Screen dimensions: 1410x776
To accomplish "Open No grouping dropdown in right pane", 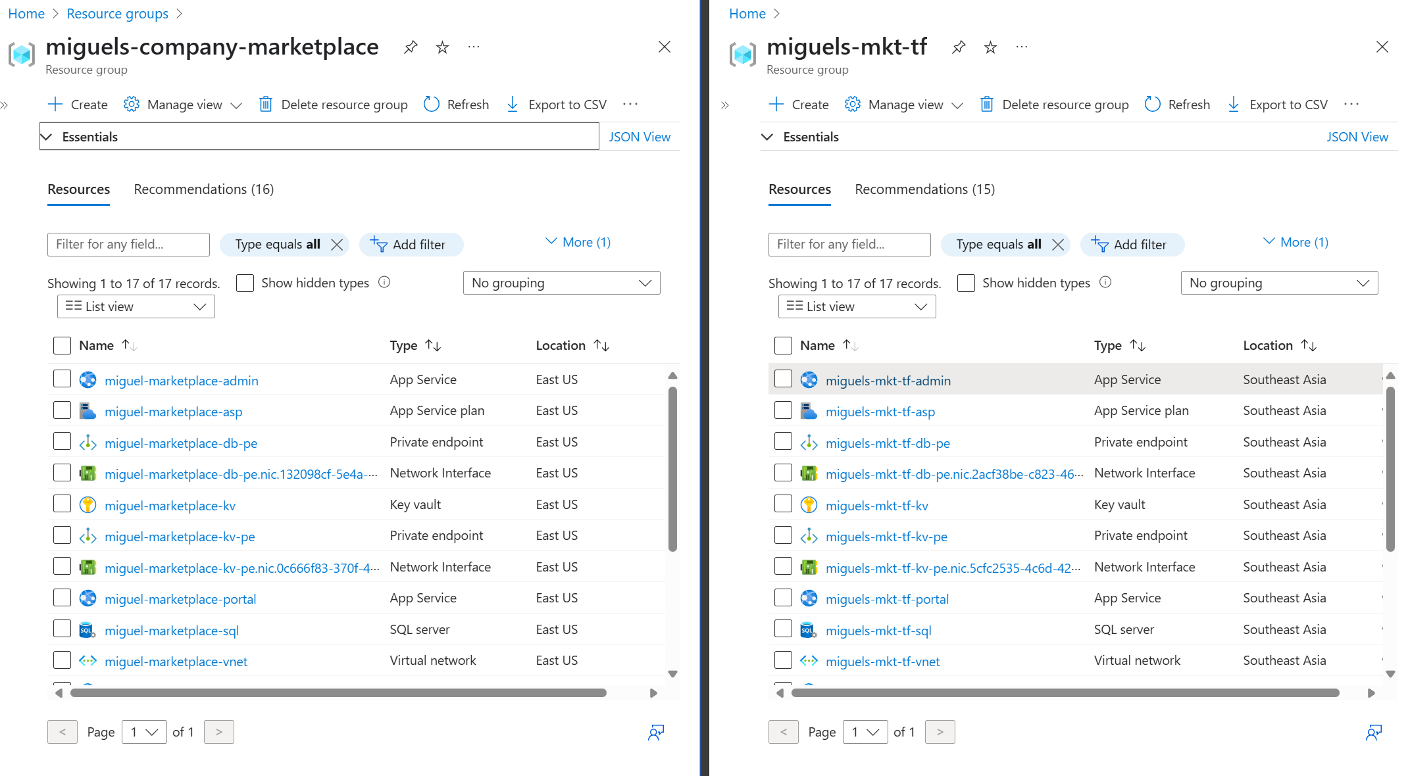I will [x=1279, y=283].
